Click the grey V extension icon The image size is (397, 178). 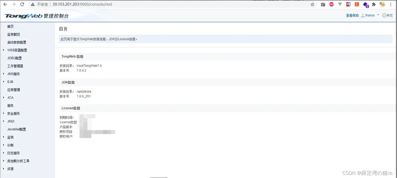coord(340,4)
